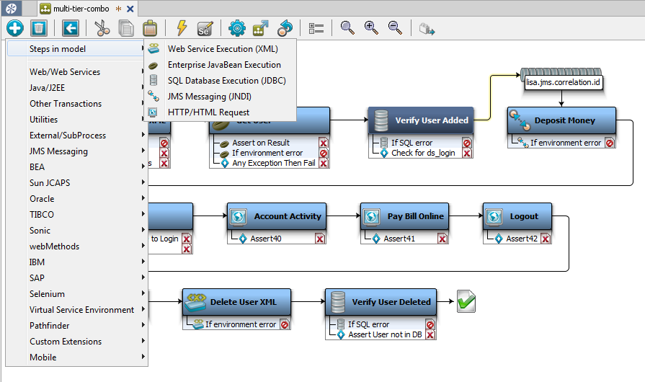
Task: Click the zoom in magnifier icon
Action: 371,28
